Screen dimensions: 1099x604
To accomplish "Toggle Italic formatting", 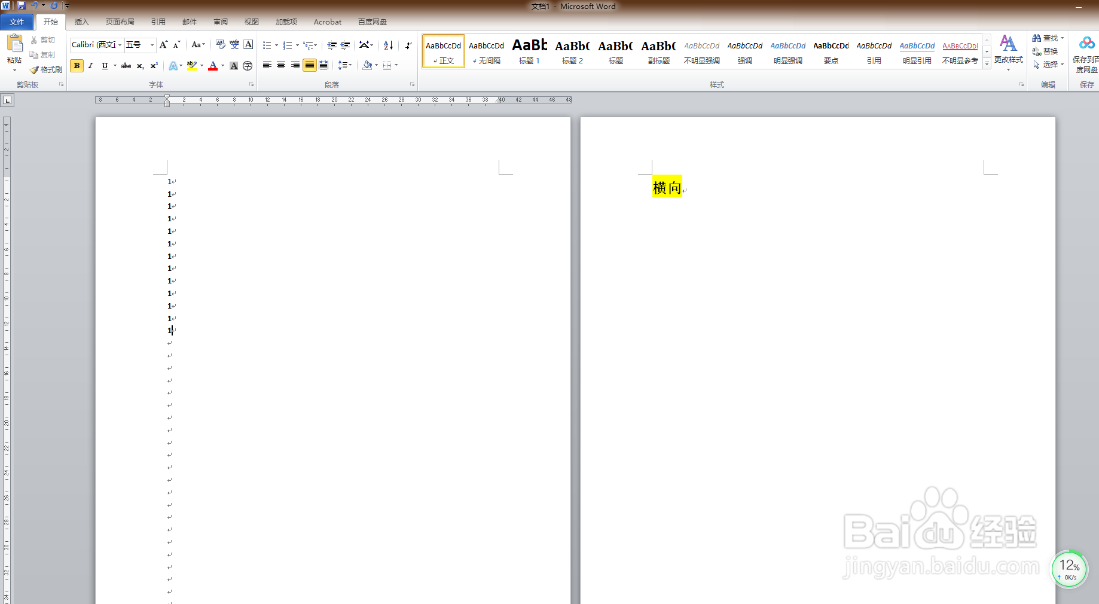I will tap(90, 66).
